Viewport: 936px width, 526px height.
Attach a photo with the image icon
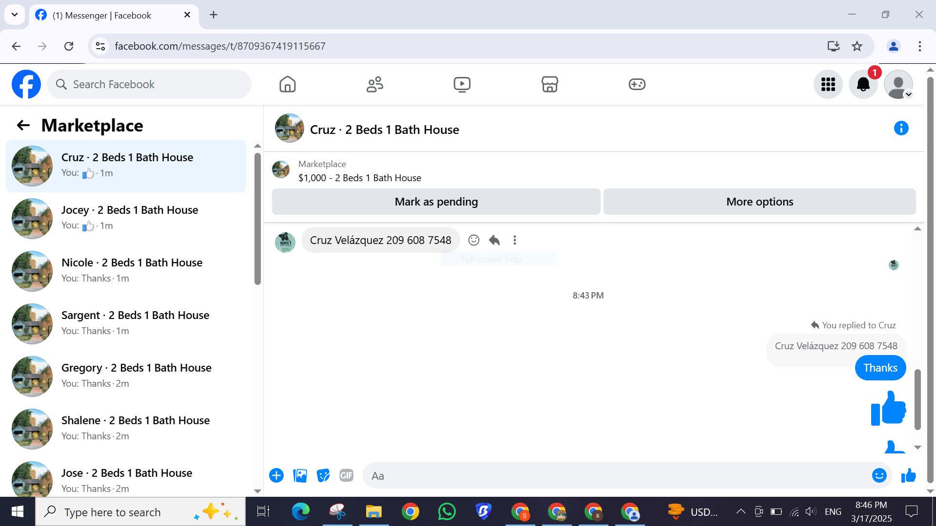[300, 475]
